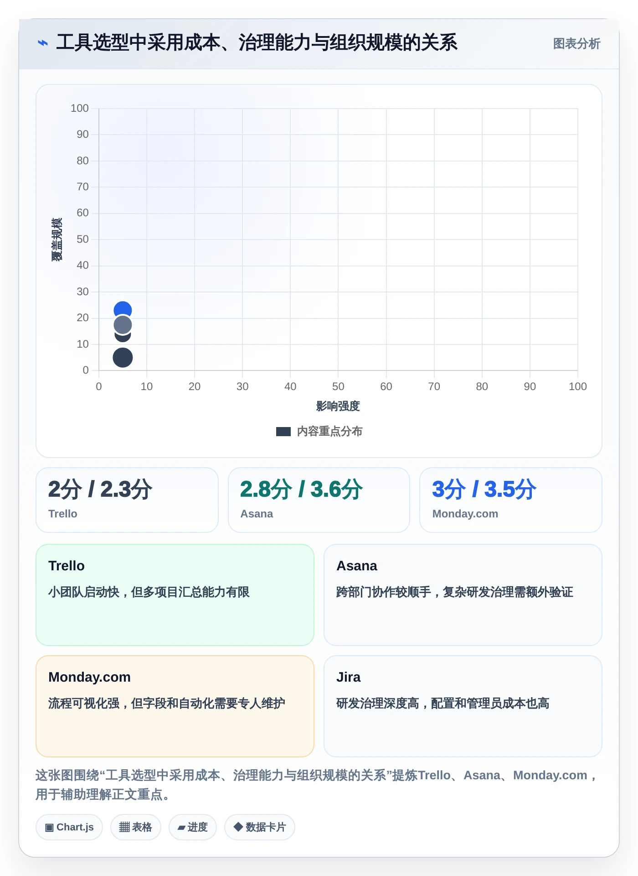
Task: Select the green Trello description card
Action: tap(175, 595)
